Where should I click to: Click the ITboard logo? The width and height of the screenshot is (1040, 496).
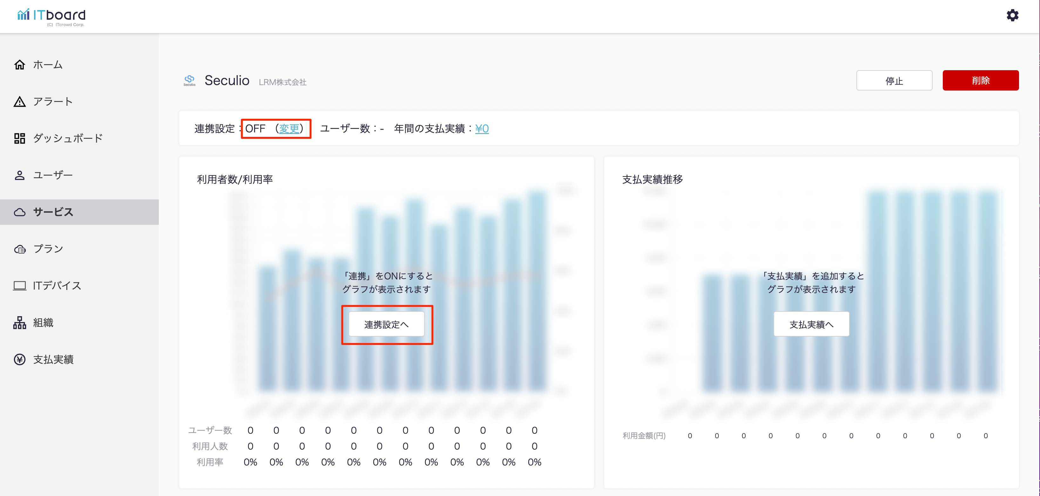52,16
